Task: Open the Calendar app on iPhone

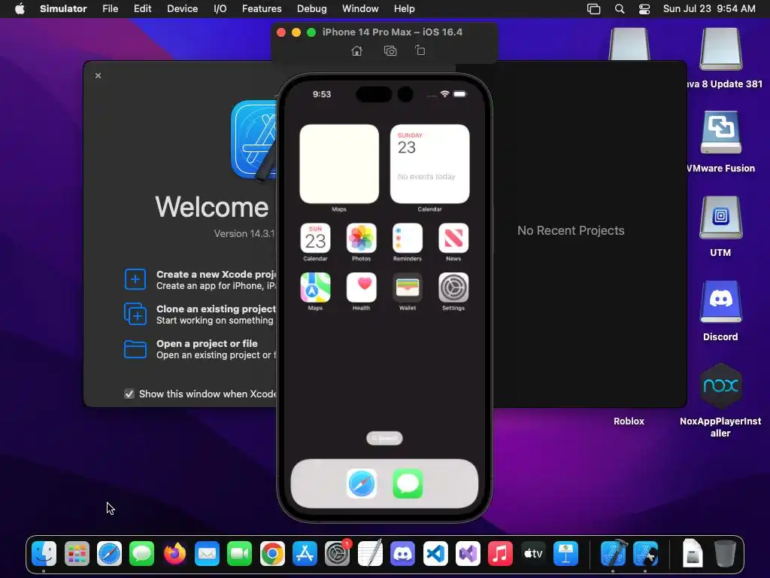Action: [x=315, y=239]
